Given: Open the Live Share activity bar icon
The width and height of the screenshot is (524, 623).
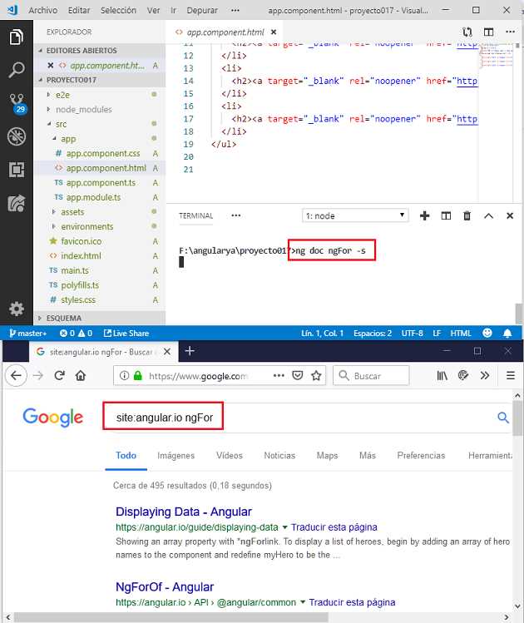Looking at the screenshot, I should [x=17, y=203].
